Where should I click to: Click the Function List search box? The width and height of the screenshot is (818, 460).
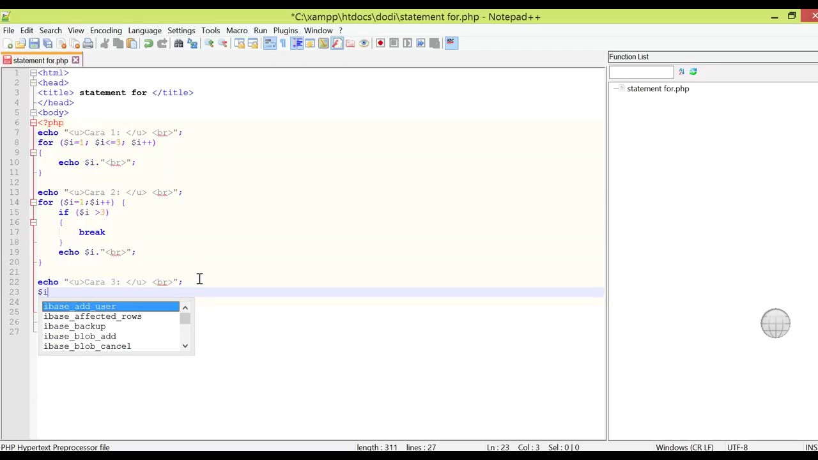click(x=641, y=72)
